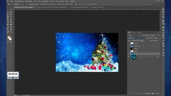Change the screen mode

(x=11, y=42)
